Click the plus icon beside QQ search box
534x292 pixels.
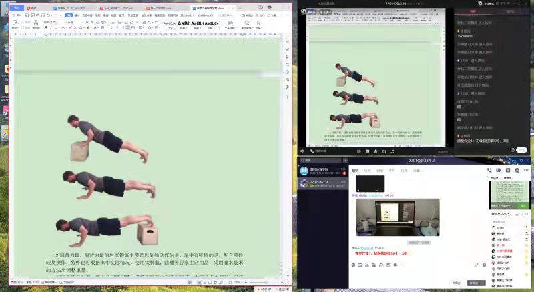(345, 160)
